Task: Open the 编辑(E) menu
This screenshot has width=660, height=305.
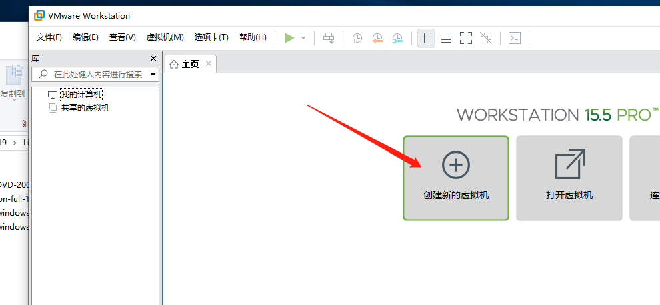Action: pyautogui.click(x=85, y=37)
